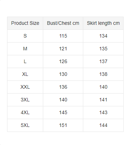The height and width of the screenshot is (145, 130).
Task: Select the 3XL size cell
Action: point(25,100)
